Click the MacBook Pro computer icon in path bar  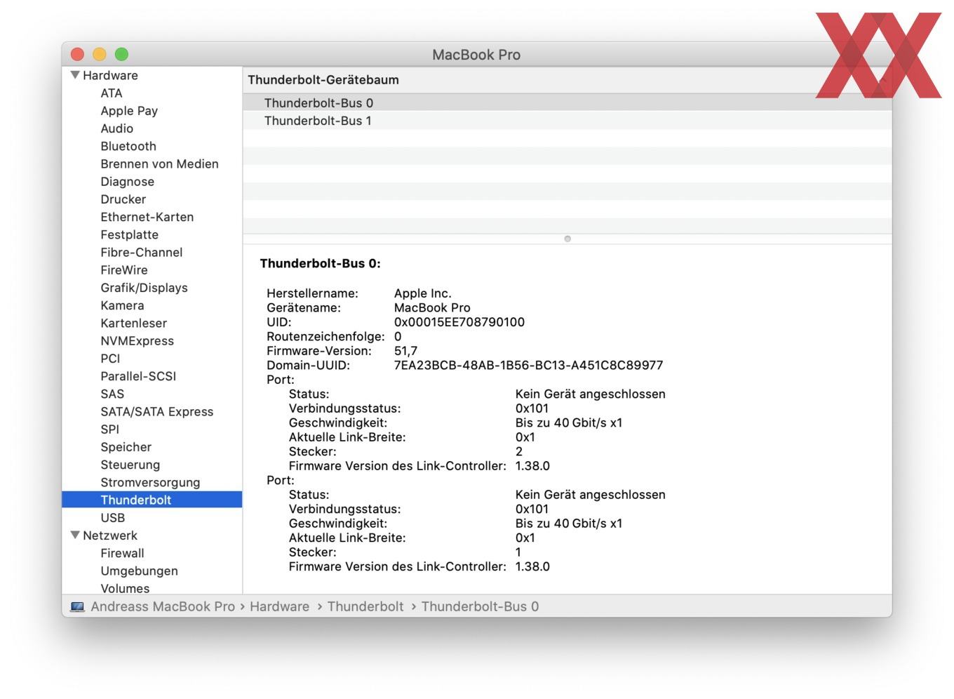(77, 606)
